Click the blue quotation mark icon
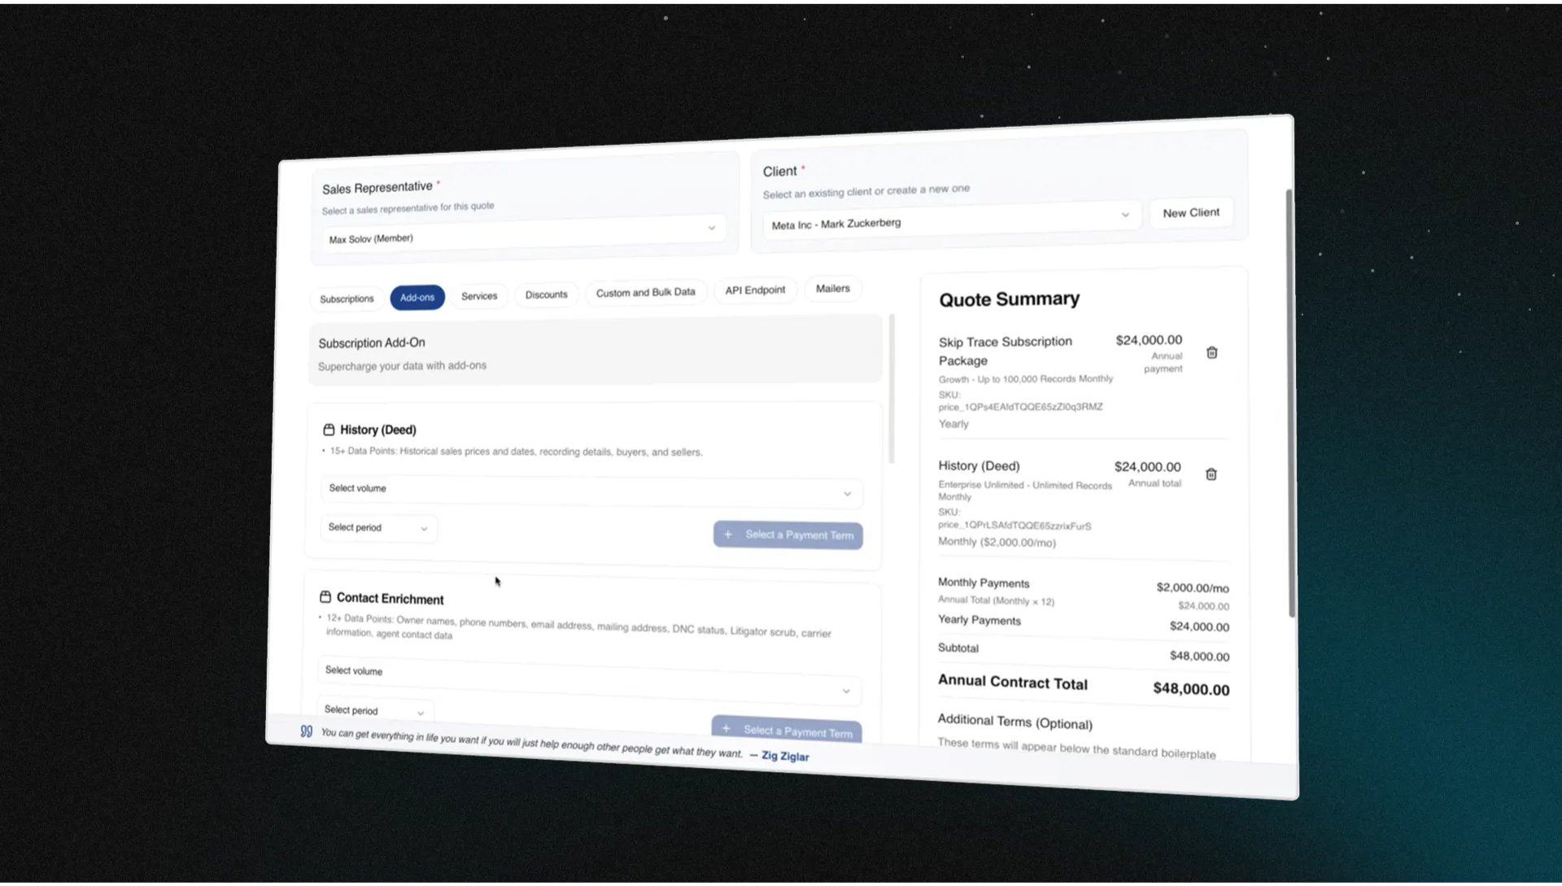This screenshot has width=1562, height=886. 307,731
